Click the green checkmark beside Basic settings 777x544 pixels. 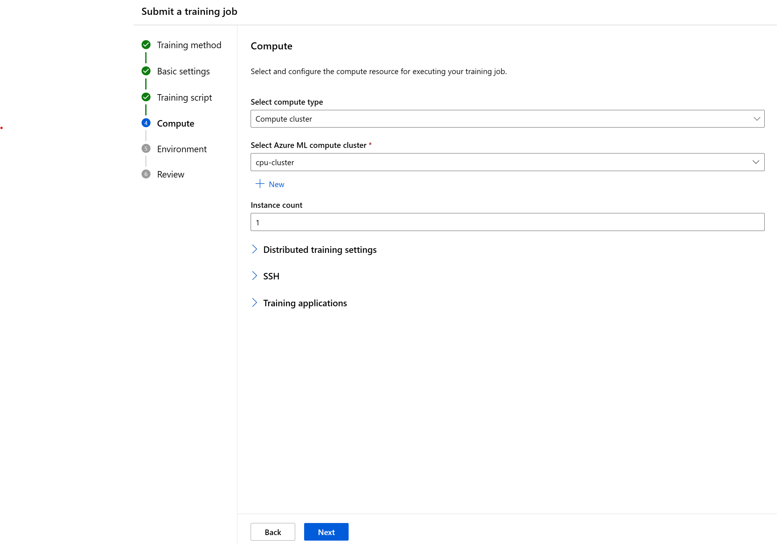pos(146,71)
